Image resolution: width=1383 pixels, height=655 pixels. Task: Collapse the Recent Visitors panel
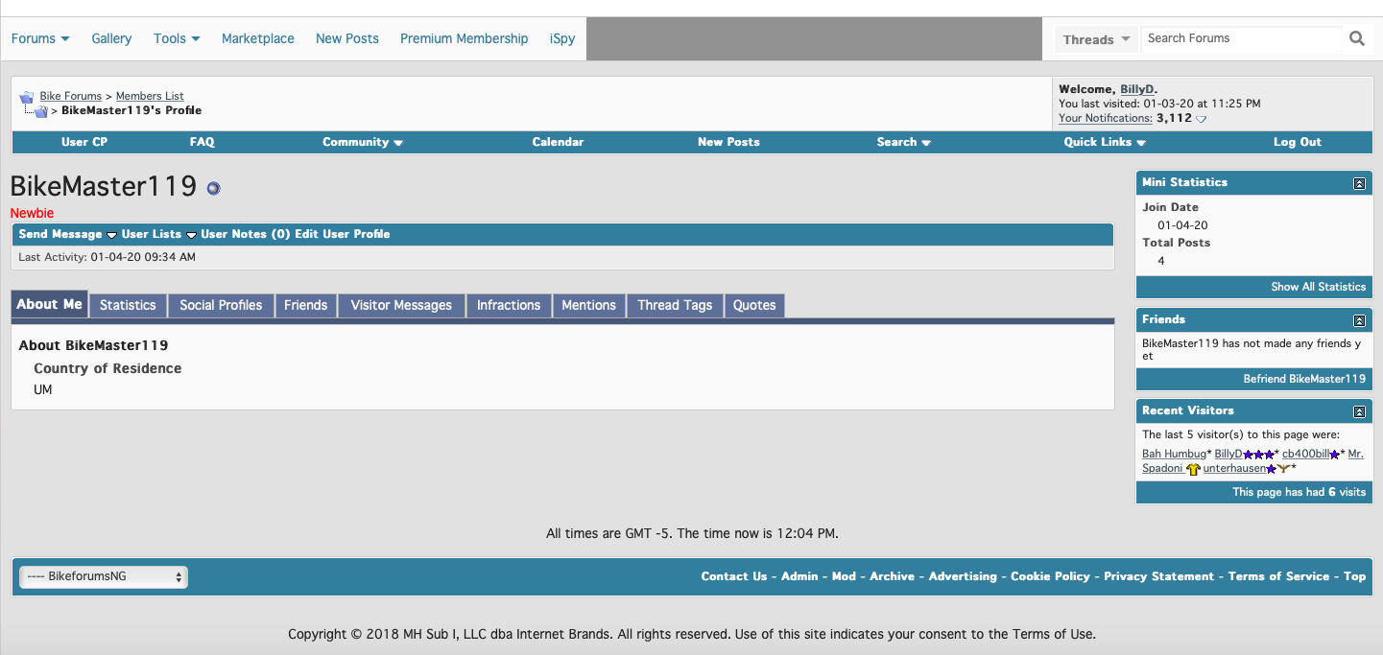(1359, 411)
